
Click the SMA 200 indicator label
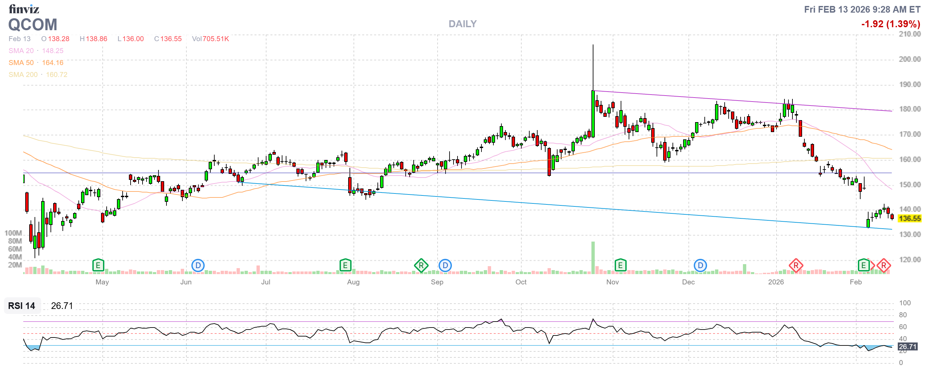coord(23,75)
